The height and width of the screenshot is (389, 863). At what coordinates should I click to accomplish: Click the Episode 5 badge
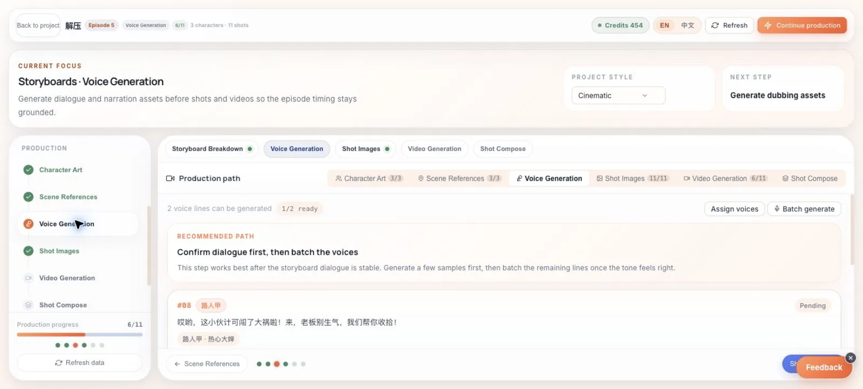point(101,25)
